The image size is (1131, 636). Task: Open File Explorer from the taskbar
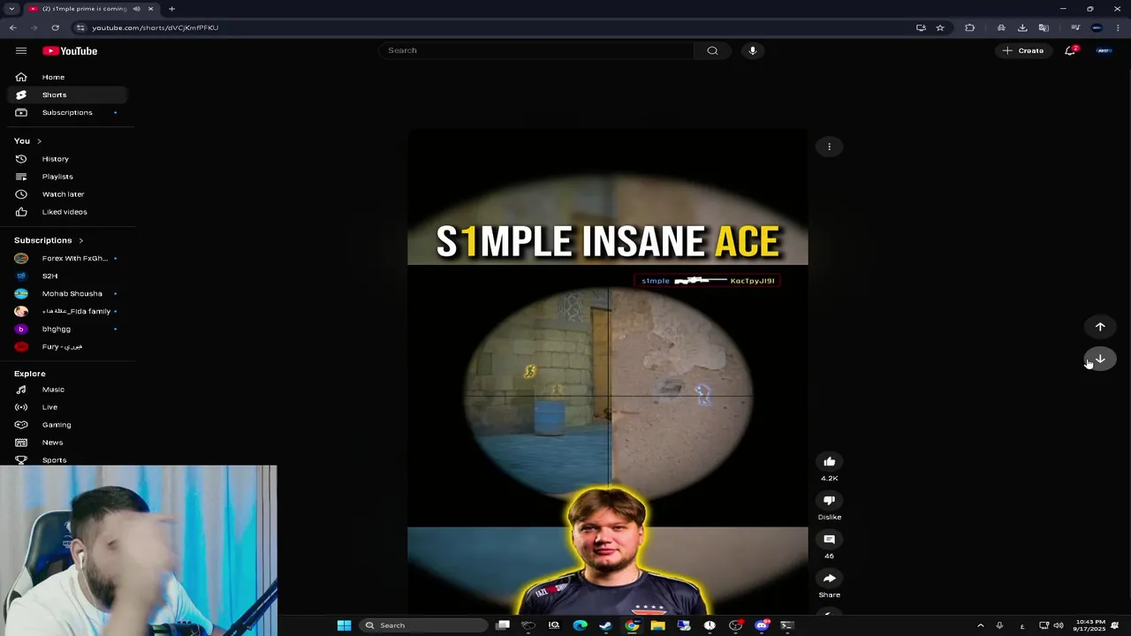click(x=657, y=625)
